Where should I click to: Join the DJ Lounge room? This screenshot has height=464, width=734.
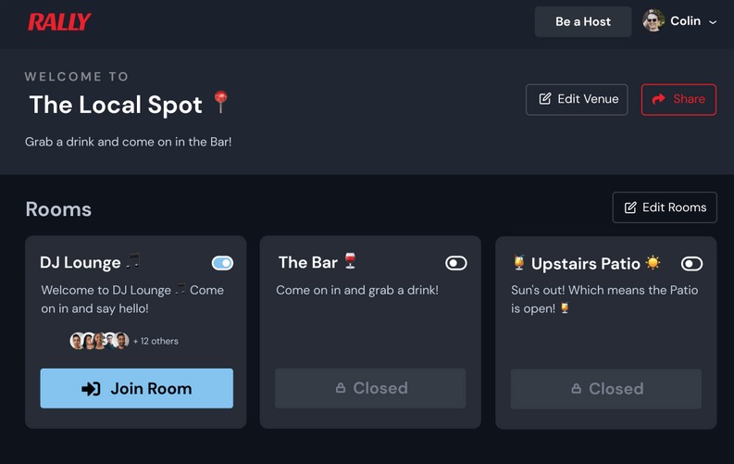click(x=136, y=389)
